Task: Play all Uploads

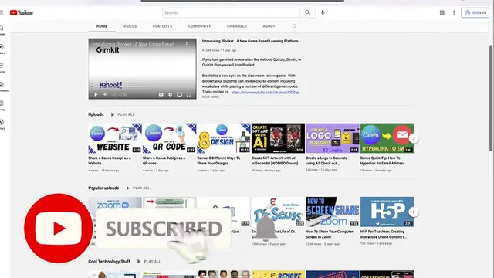Action: tap(123, 114)
